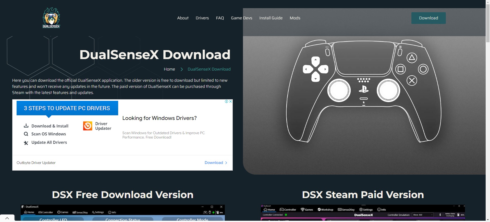The image size is (490, 222).
Task: Click the Home breadcrumb link
Action: [x=169, y=69]
